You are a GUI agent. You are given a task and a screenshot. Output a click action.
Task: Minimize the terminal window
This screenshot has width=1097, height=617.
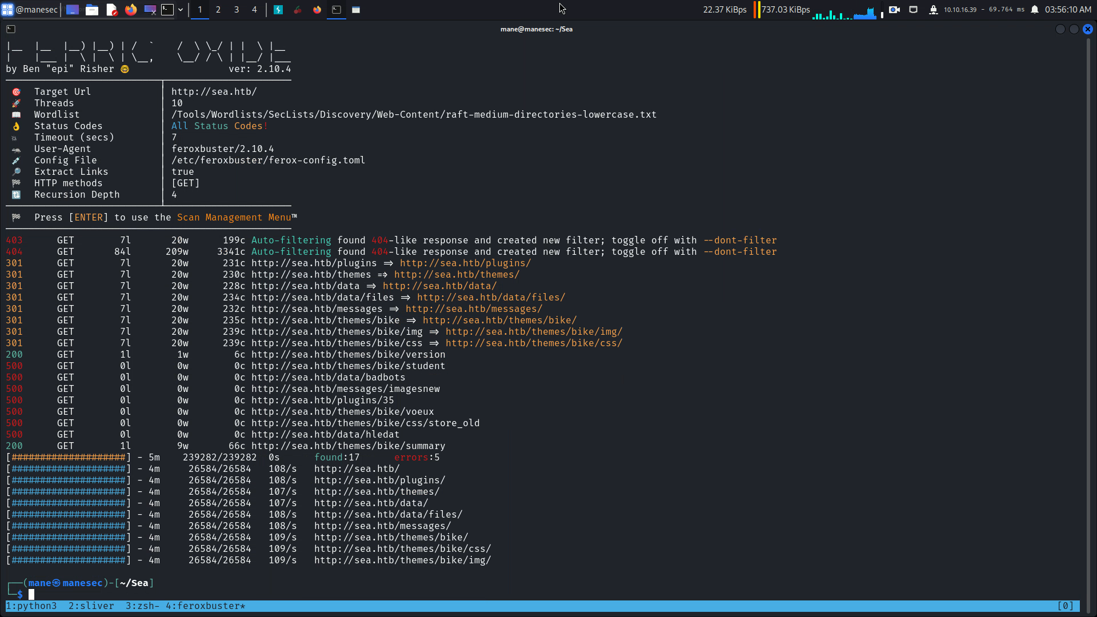tap(1060, 29)
